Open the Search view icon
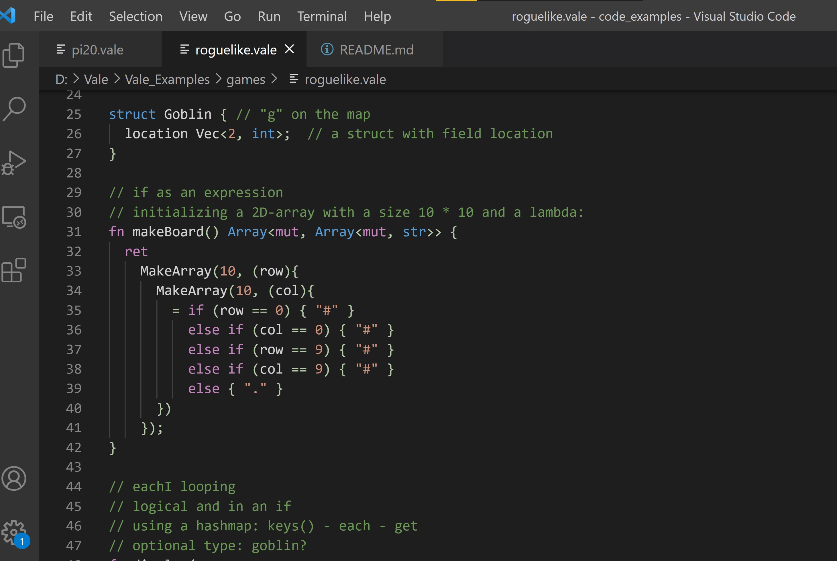The height and width of the screenshot is (561, 837). tap(13, 109)
